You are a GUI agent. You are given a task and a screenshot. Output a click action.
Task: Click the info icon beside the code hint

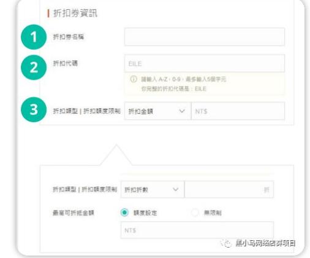(x=134, y=79)
